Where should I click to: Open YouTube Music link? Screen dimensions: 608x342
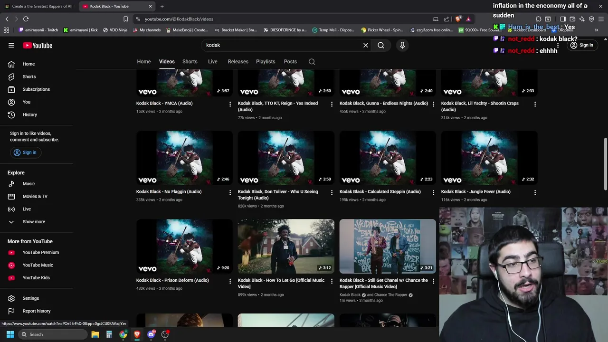tap(38, 265)
